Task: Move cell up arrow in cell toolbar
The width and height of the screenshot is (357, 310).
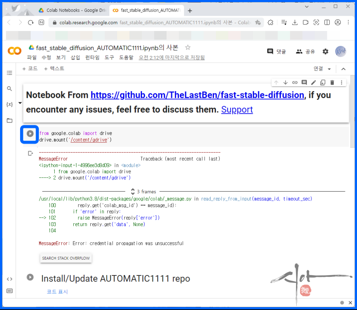Action: pos(276,82)
